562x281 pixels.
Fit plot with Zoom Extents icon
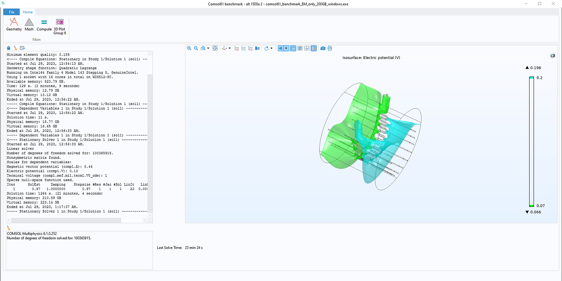pos(215,48)
